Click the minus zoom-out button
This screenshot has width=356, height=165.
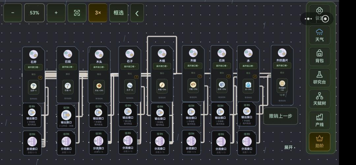pyautogui.click(x=13, y=13)
